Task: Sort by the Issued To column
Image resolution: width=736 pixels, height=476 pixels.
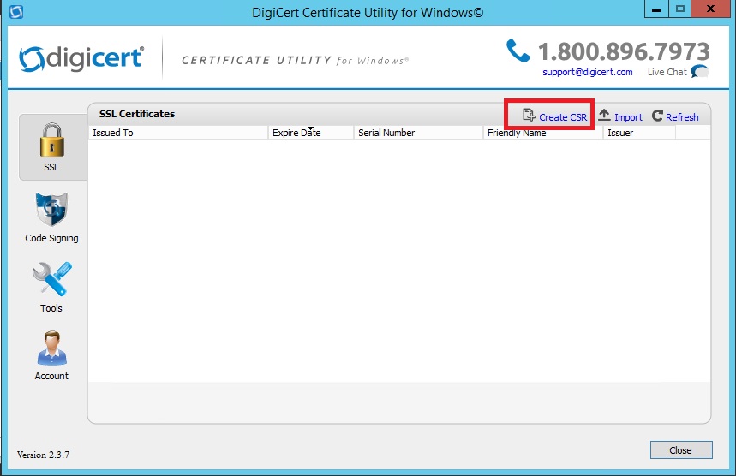Action: point(178,133)
